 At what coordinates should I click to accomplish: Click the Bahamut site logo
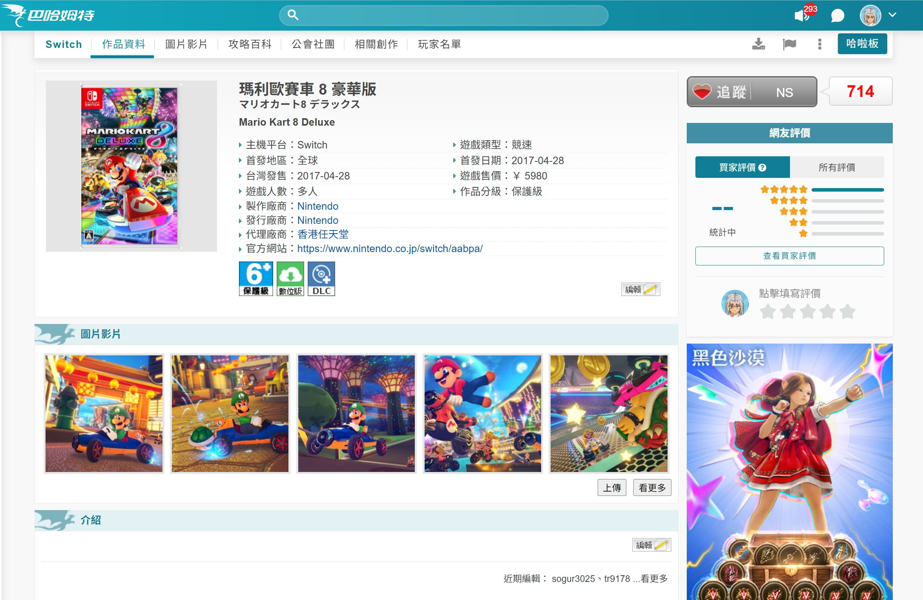click(48, 15)
